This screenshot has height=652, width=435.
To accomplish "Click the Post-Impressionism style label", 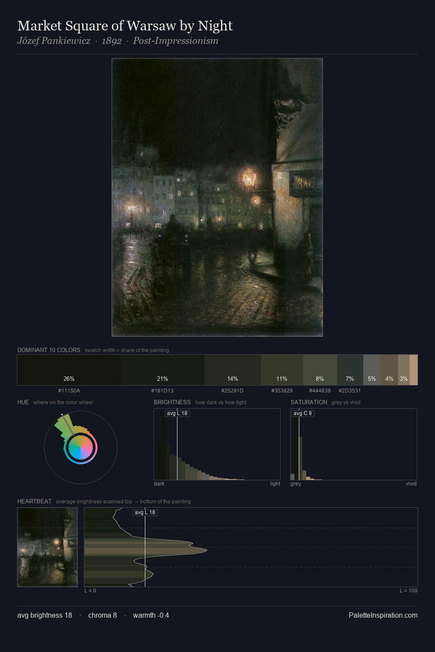I will point(176,41).
